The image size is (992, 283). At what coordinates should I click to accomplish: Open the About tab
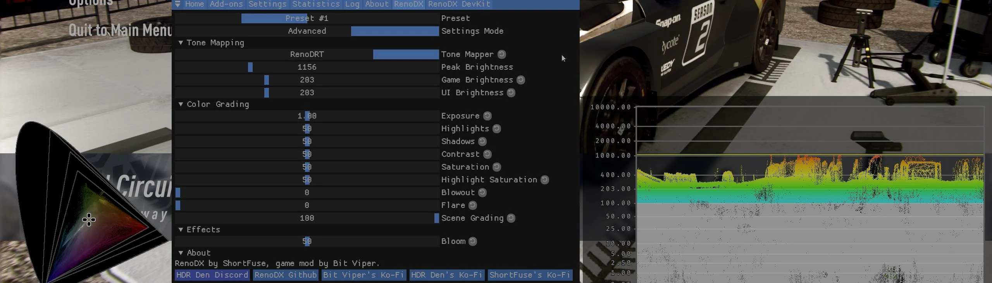coord(377,4)
